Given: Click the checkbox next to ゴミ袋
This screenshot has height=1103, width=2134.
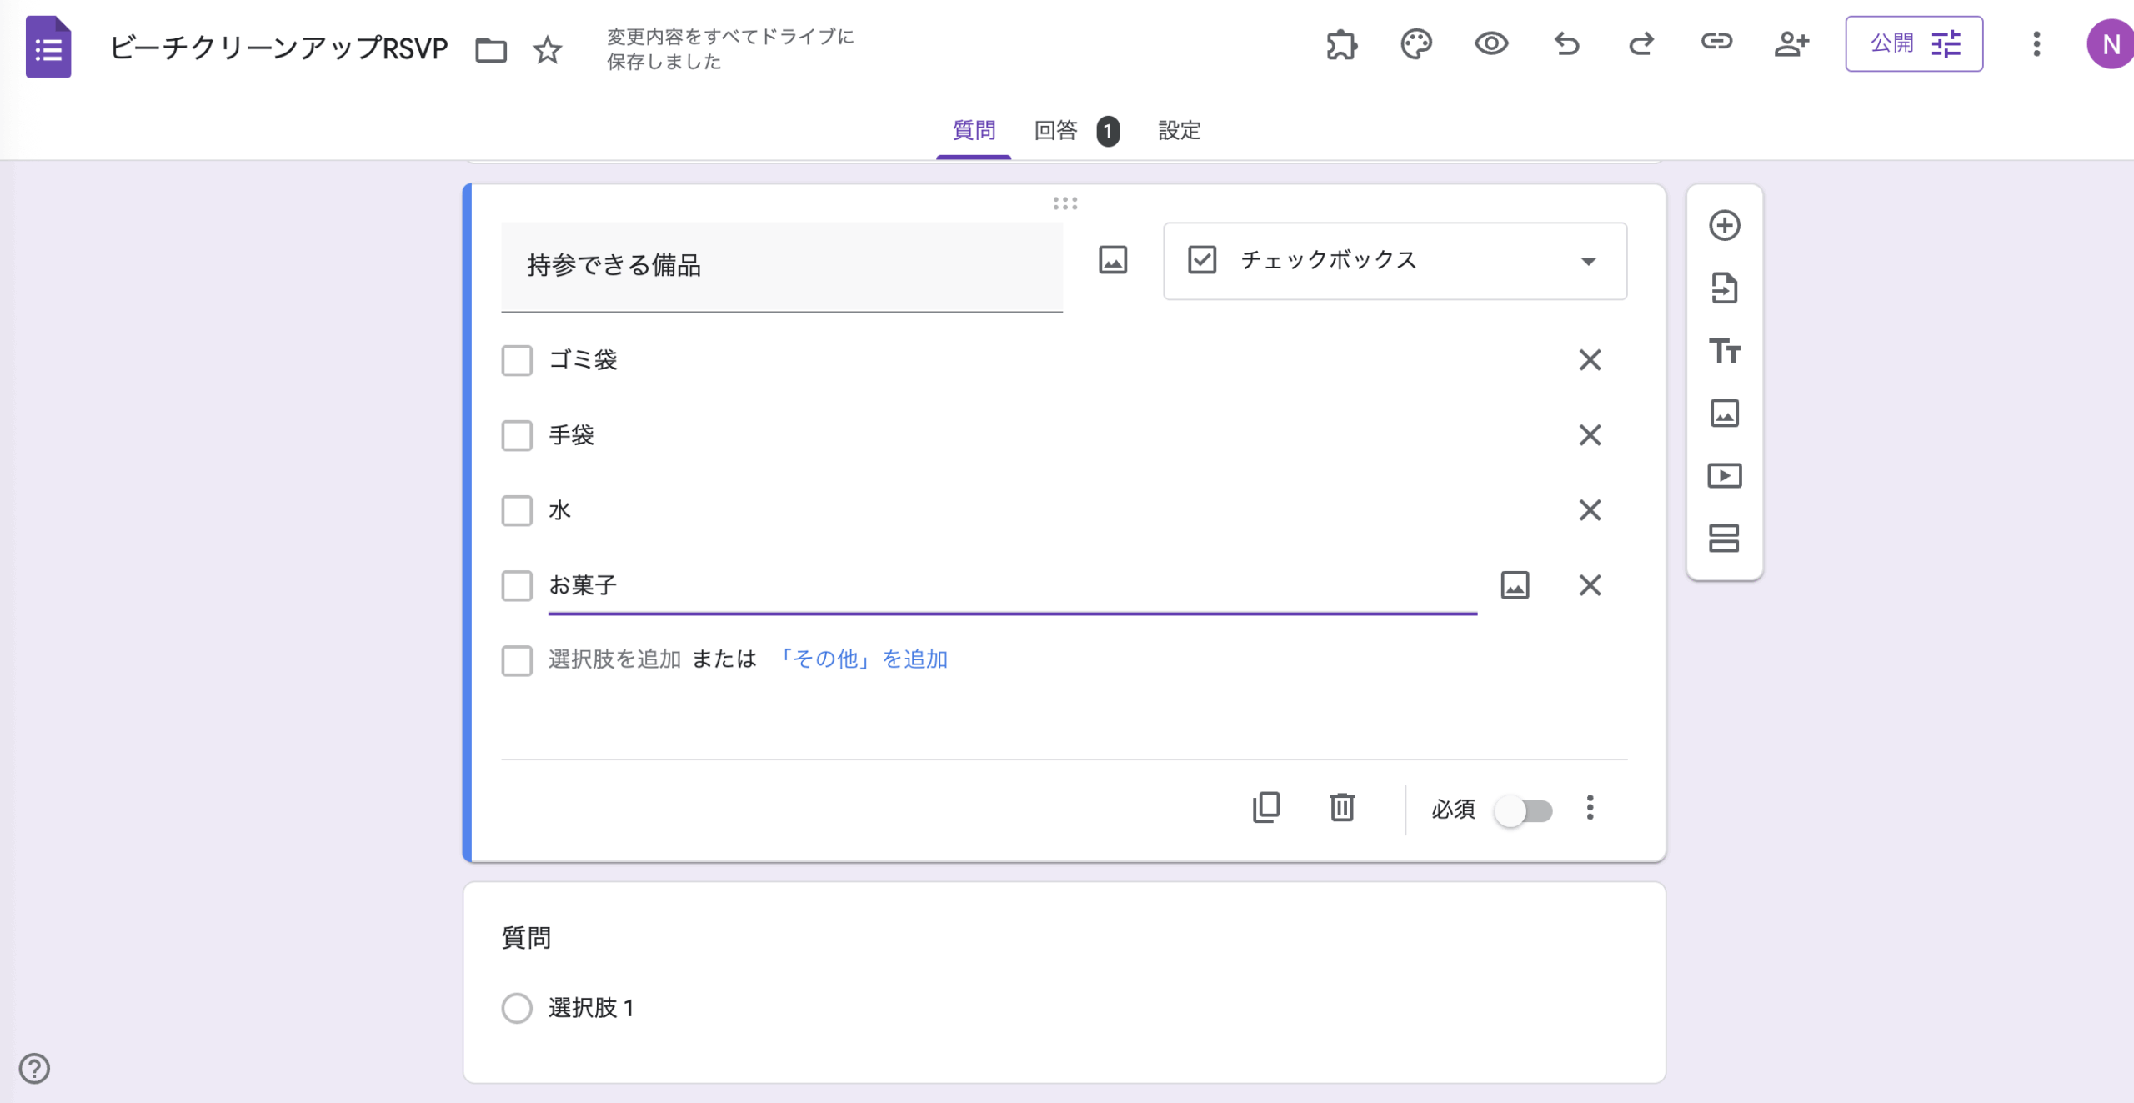Looking at the screenshot, I should click(517, 361).
